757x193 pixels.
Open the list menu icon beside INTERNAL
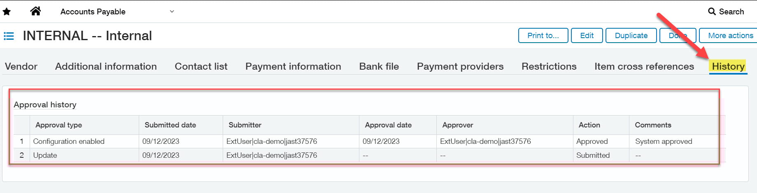[x=9, y=36]
